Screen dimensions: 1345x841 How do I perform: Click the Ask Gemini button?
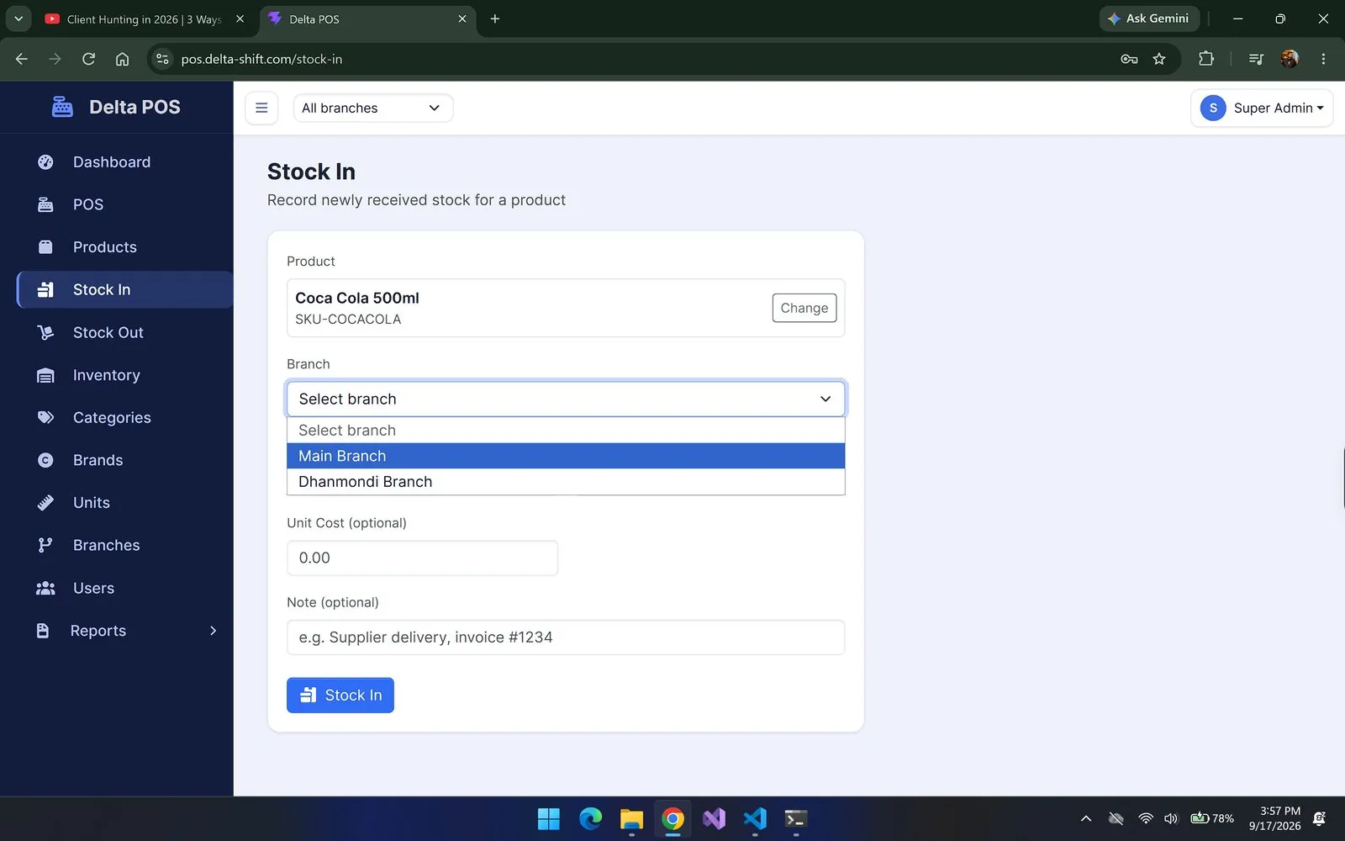point(1149,19)
